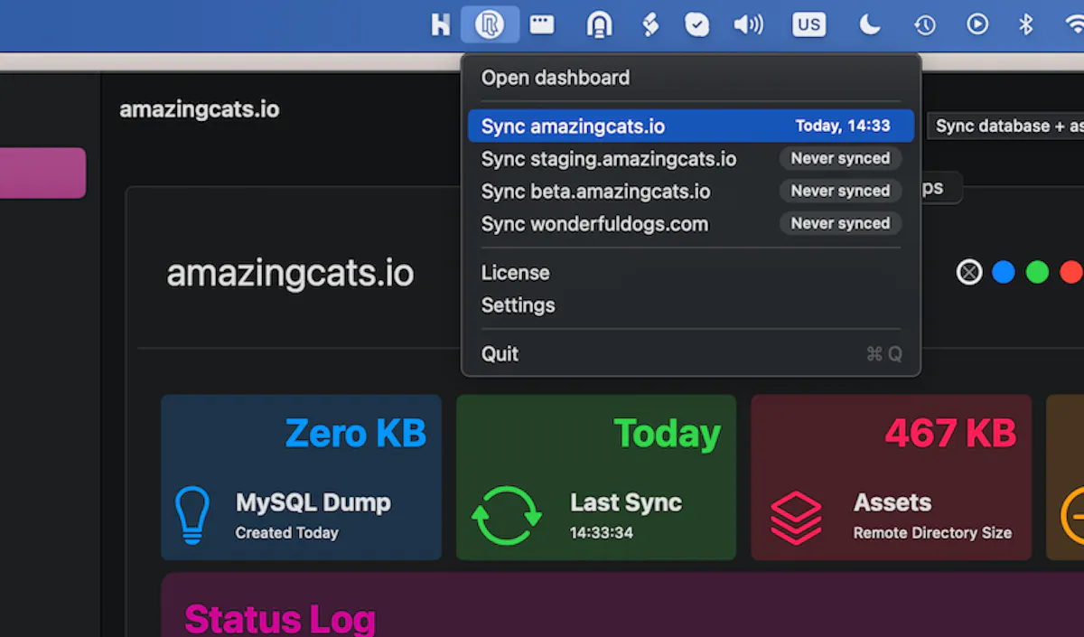The image size is (1084, 637).
Task: Click Never synced badge for beta.amazingcats.io
Action: click(x=841, y=192)
